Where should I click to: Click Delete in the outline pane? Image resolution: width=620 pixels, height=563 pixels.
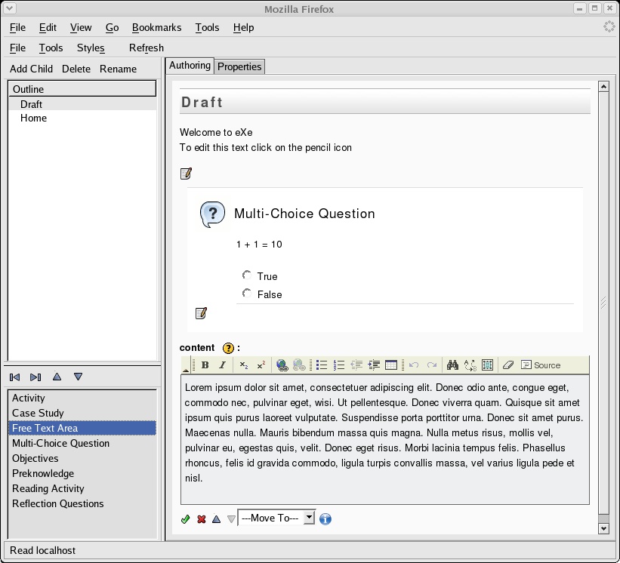(x=76, y=69)
